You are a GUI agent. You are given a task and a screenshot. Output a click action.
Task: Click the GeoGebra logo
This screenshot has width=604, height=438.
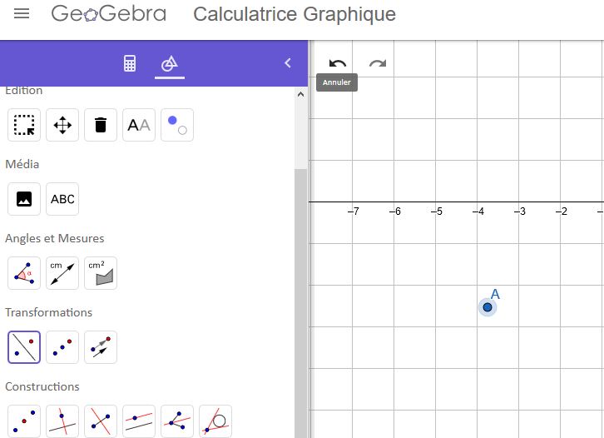pyautogui.click(x=109, y=14)
